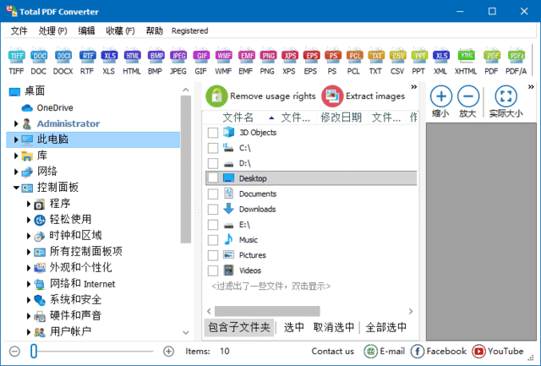Open the 文件 menu

pyautogui.click(x=19, y=30)
